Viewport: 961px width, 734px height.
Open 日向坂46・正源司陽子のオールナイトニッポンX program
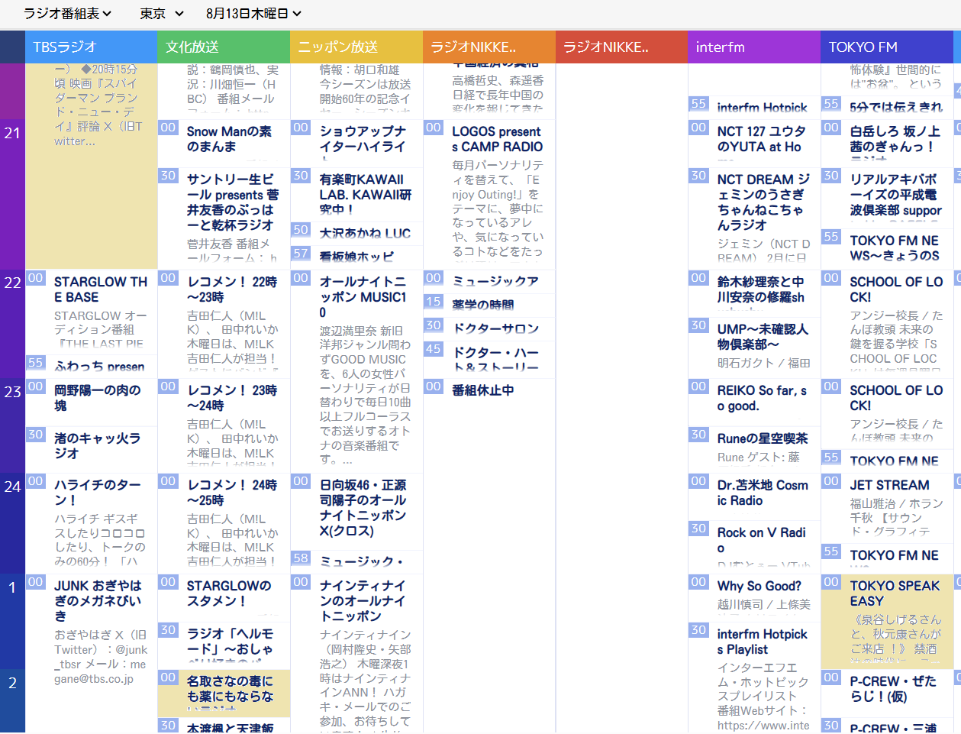(363, 508)
